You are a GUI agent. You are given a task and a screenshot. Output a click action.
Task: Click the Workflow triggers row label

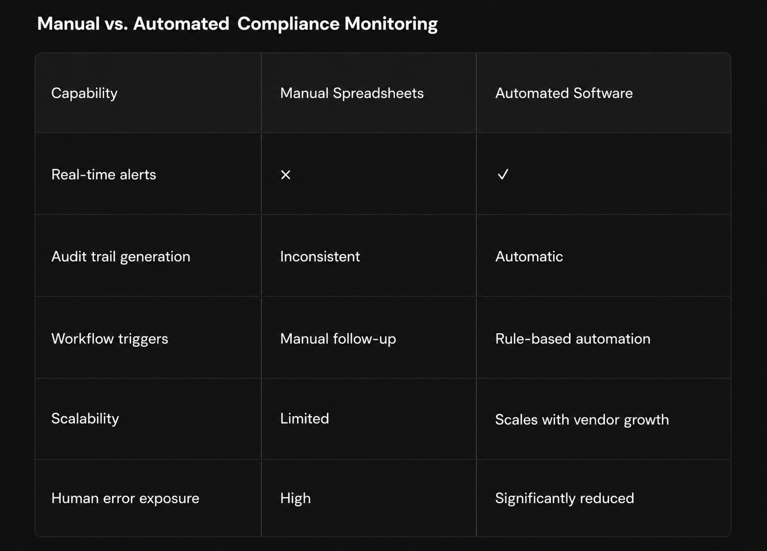[110, 339]
